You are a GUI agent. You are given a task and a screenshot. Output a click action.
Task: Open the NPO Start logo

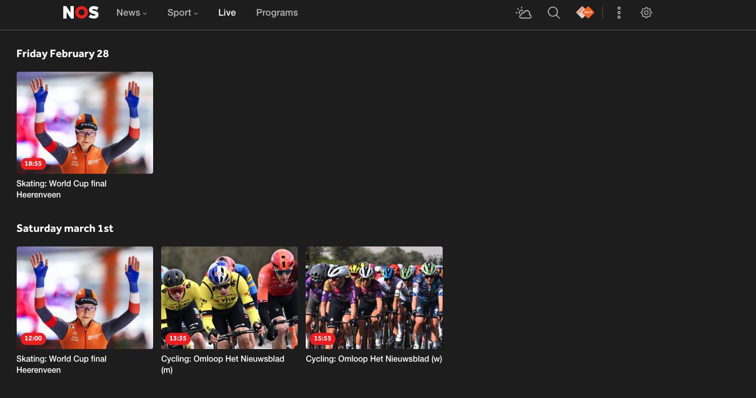[x=585, y=13]
